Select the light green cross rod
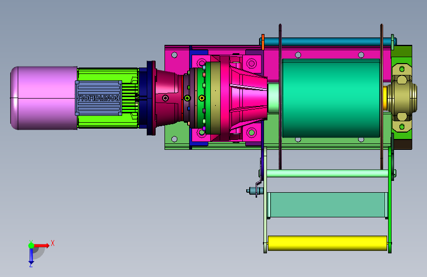427x277 pixels. click(328, 173)
